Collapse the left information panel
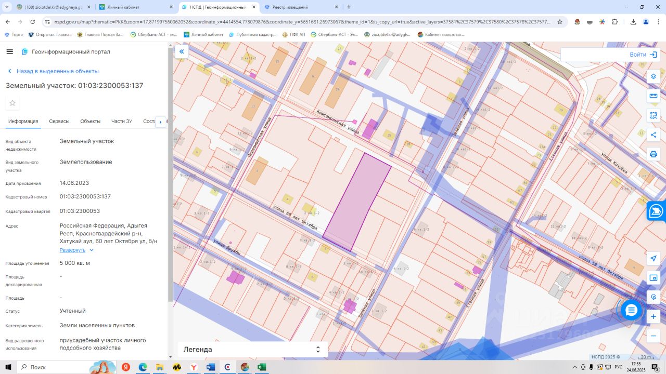Screen dimensions: 666x374 182,51
